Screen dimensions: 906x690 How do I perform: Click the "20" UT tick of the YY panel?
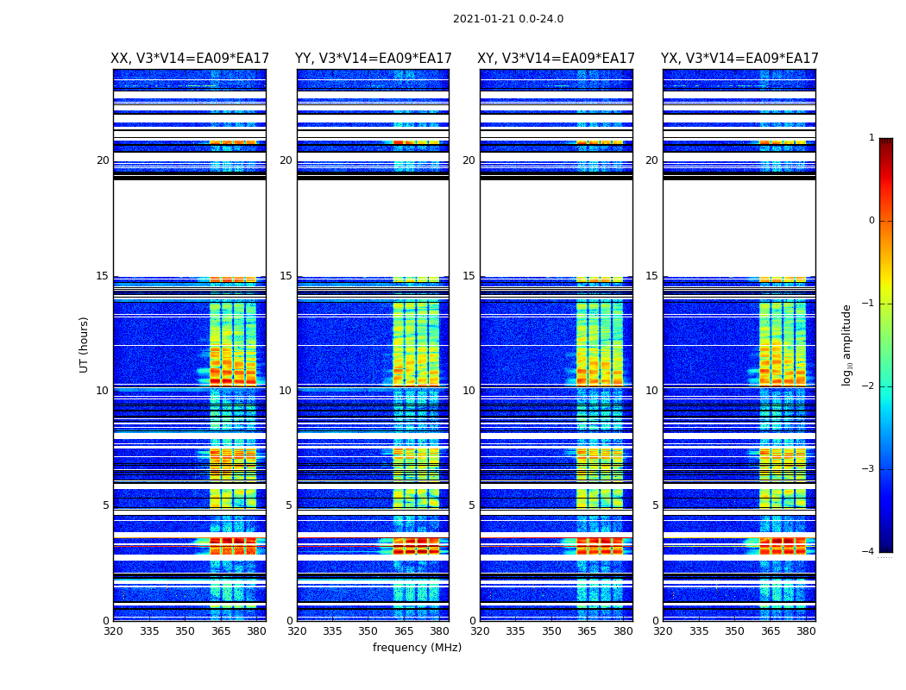point(286,160)
